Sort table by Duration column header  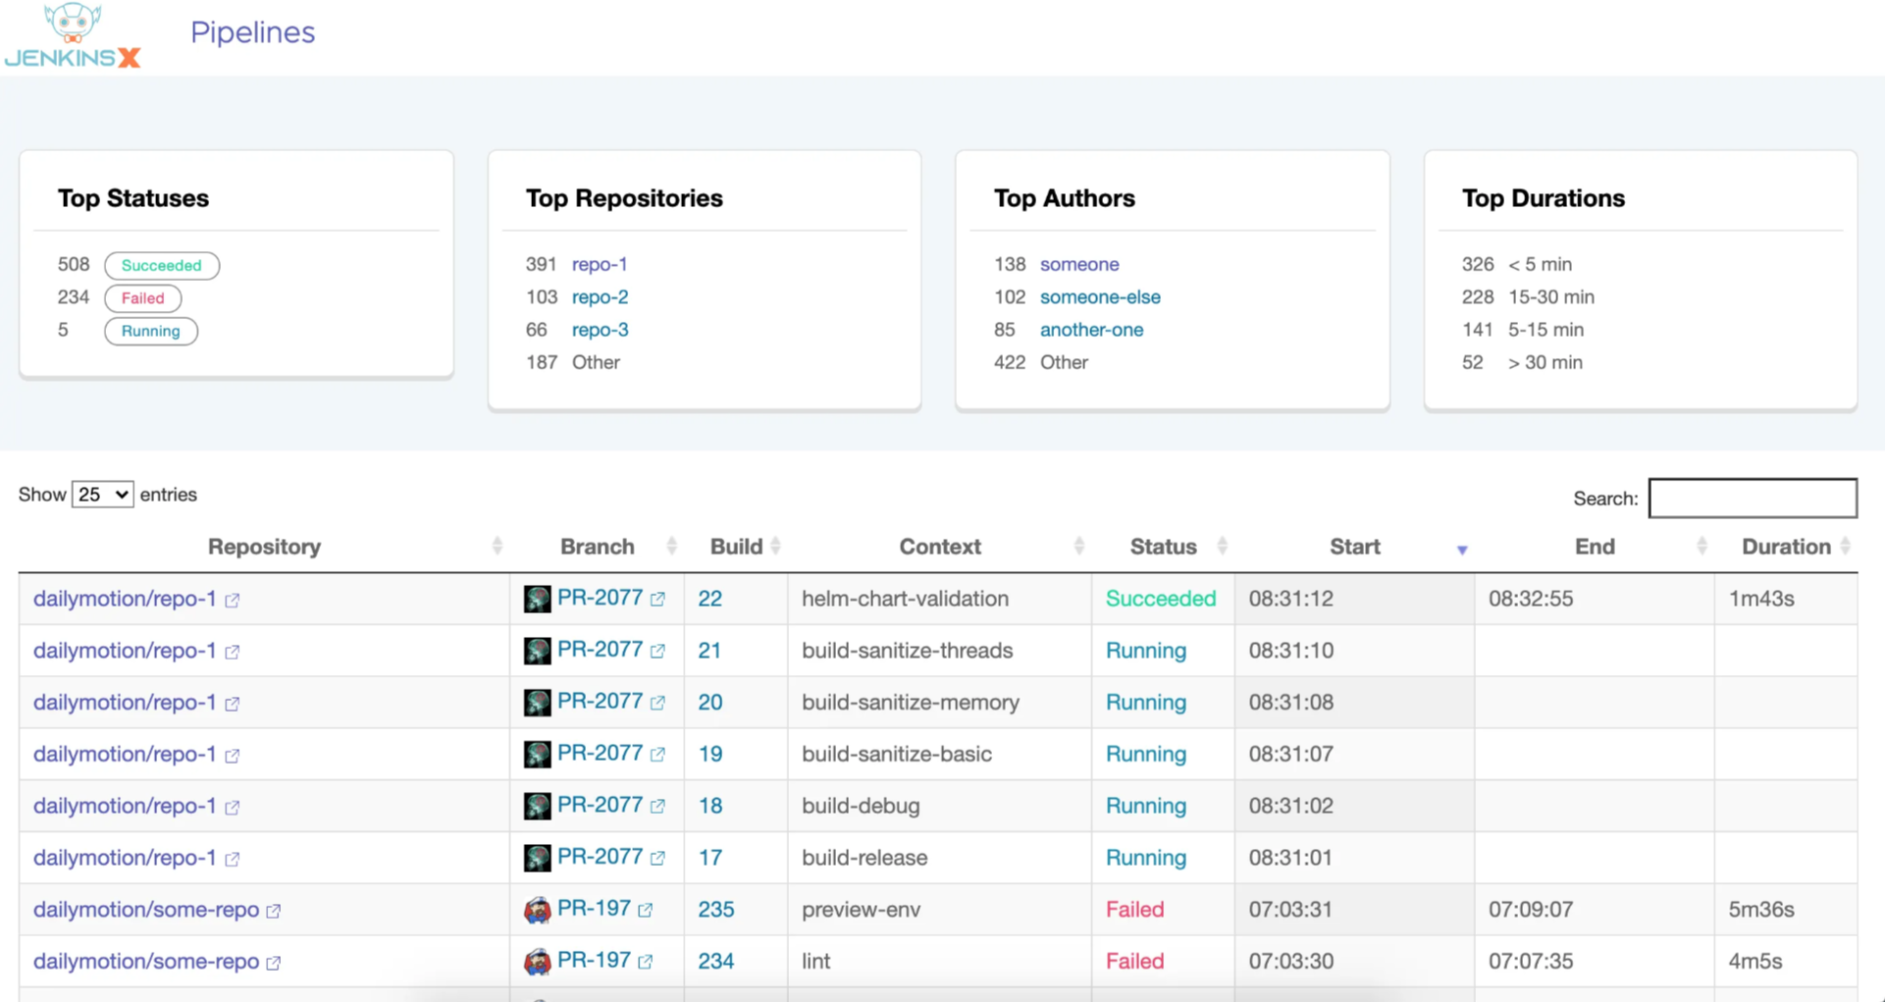click(x=1786, y=547)
